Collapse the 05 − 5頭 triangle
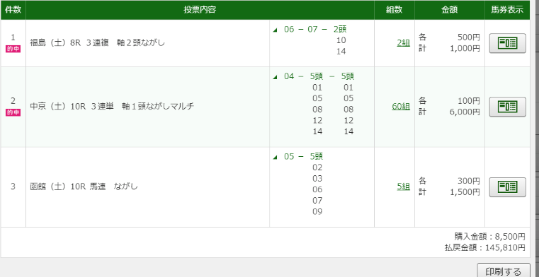 (275, 157)
